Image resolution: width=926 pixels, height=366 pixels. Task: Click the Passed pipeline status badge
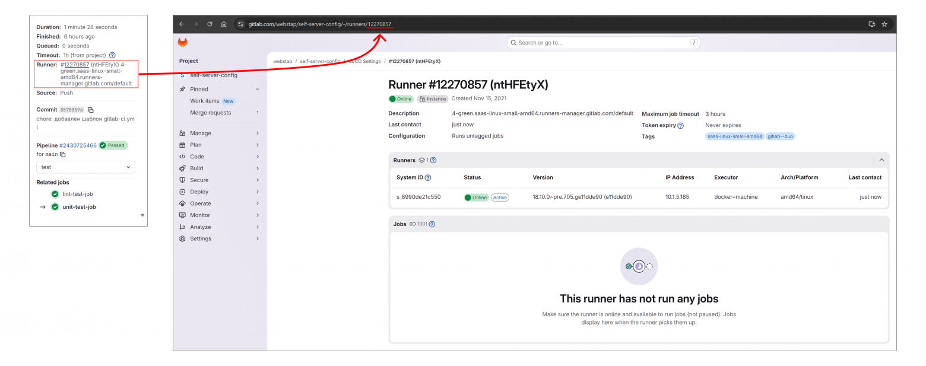tap(113, 145)
